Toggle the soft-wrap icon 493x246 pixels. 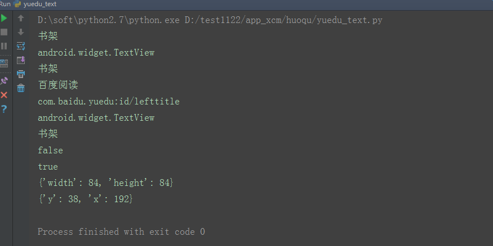(x=21, y=46)
